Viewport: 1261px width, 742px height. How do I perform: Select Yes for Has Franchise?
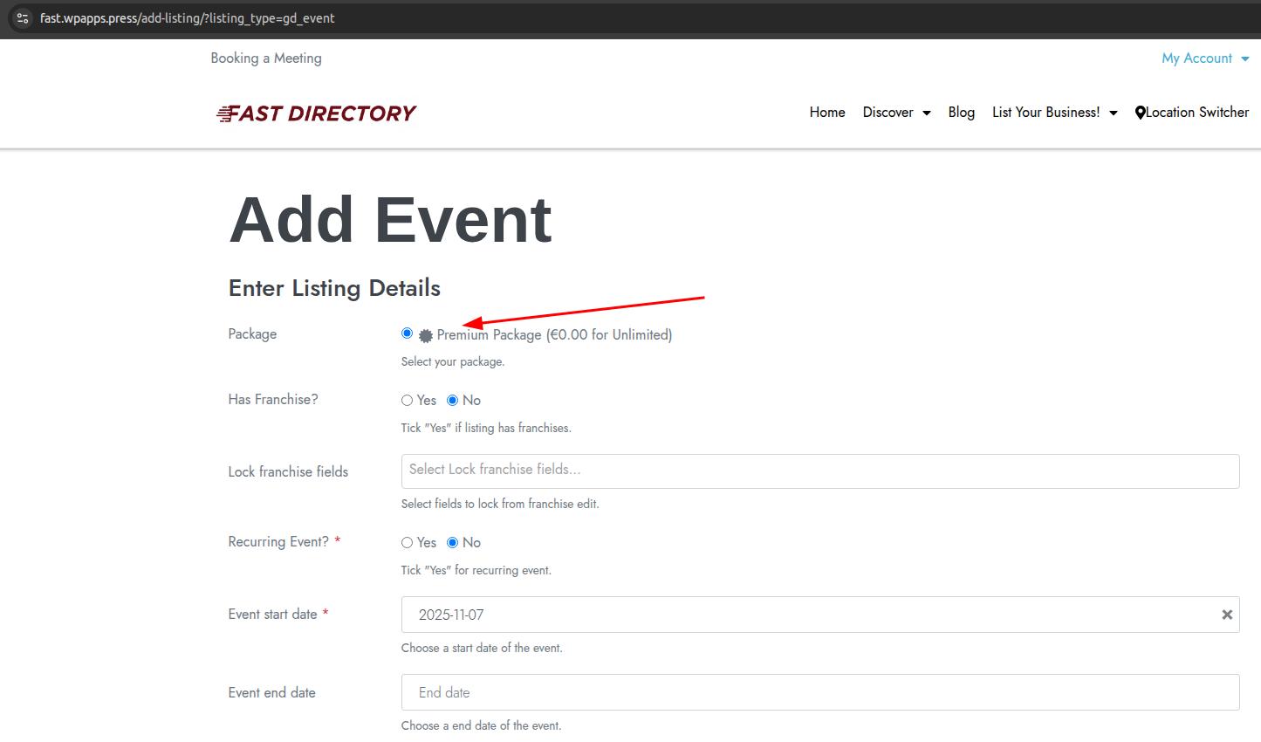(x=407, y=400)
